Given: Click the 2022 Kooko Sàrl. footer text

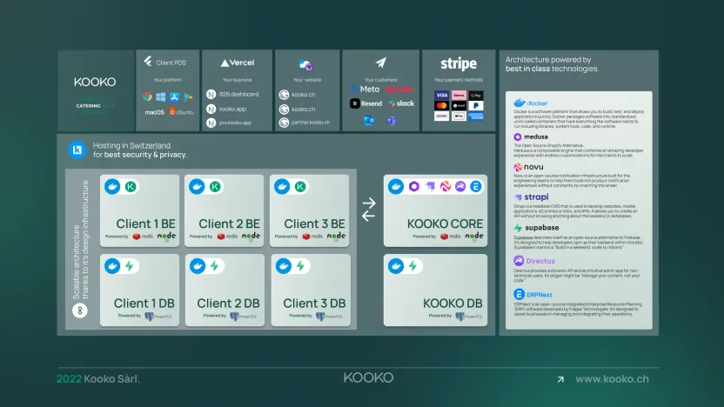Looking at the screenshot, I should pos(97,379).
